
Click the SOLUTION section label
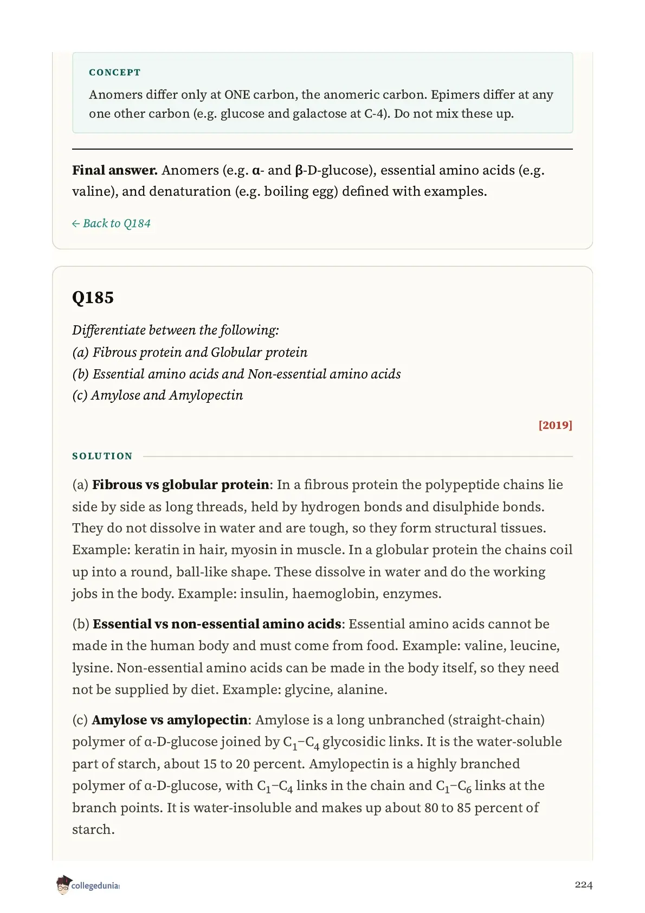[x=102, y=456]
